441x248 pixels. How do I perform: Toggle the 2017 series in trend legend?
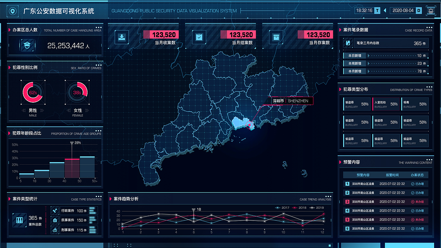point(283,208)
